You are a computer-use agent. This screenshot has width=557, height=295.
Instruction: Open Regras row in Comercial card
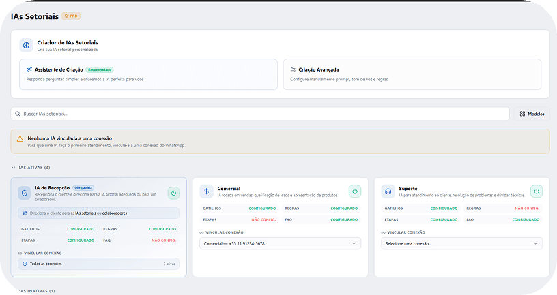click(x=321, y=208)
